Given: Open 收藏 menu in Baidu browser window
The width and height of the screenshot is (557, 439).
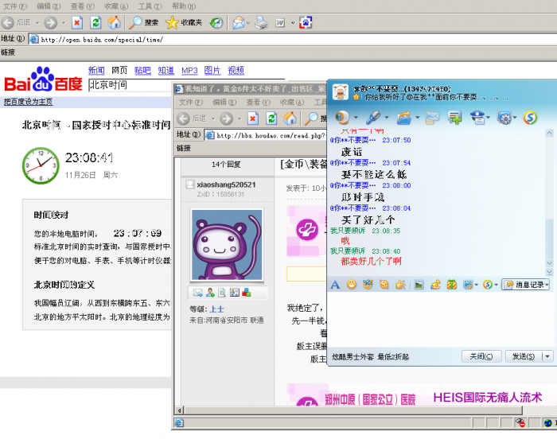Looking at the screenshot, I should click(x=116, y=6).
